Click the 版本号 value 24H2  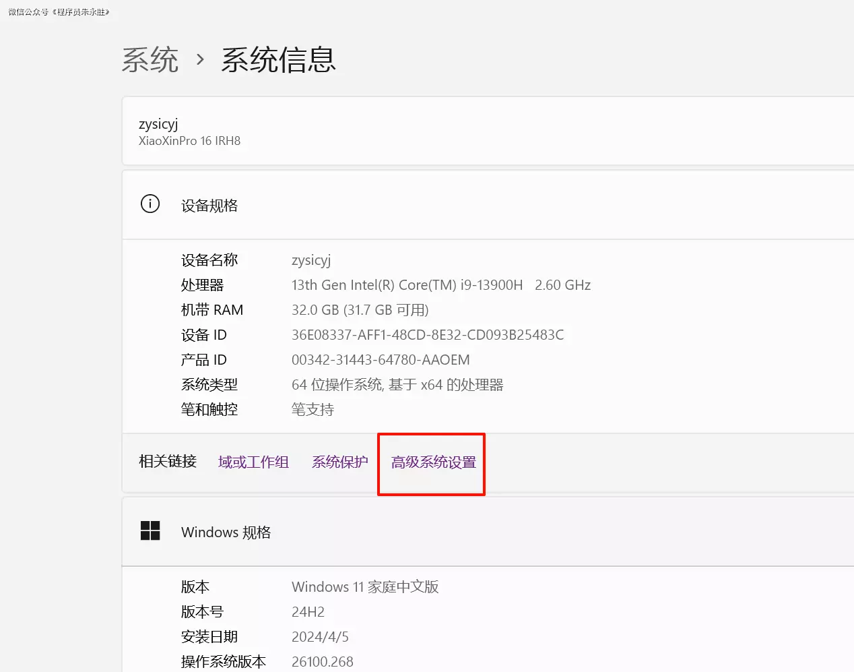coord(308,612)
